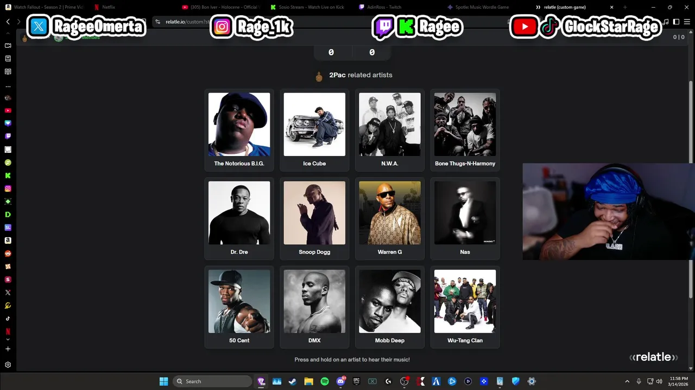
Task: Open the Kick sidebar shortcut
Action: [8, 175]
